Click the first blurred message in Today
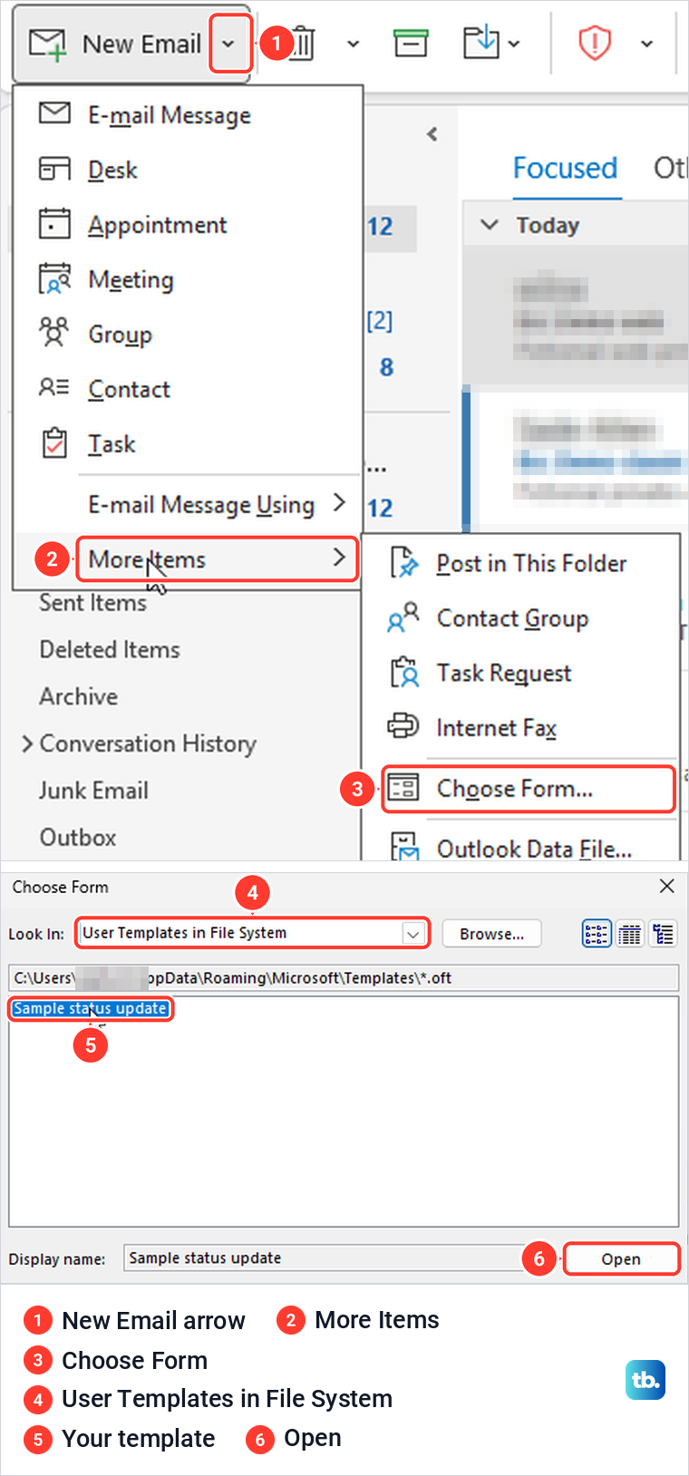Image resolution: width=689 pixels, height=1476 pixels. click(576, 314)
